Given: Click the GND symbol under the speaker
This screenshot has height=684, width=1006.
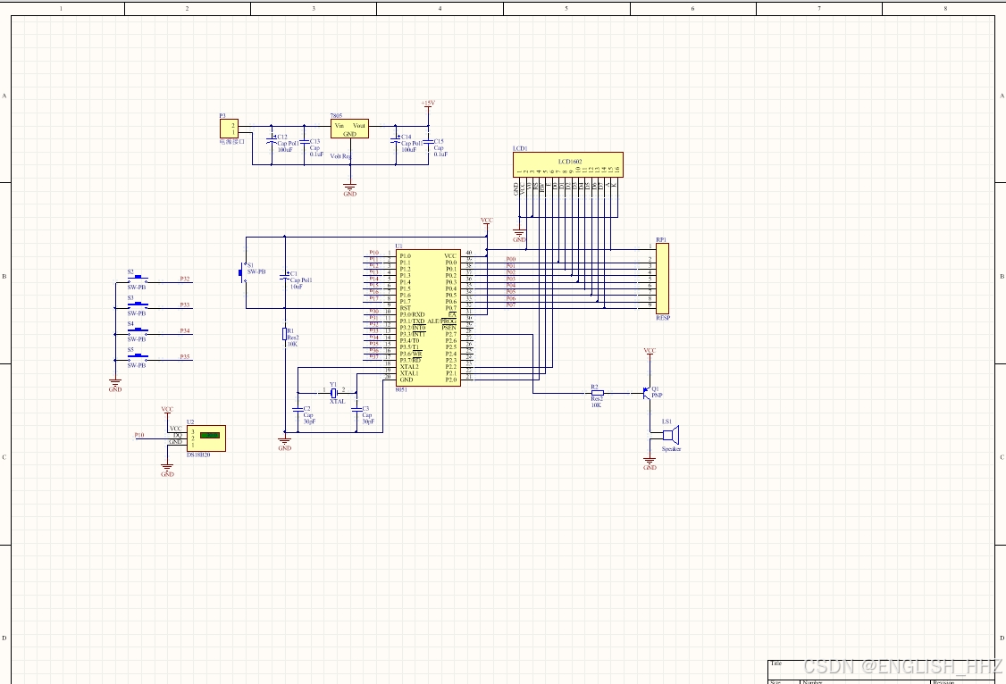Looking at the screenshot, I should pos(650,463).
